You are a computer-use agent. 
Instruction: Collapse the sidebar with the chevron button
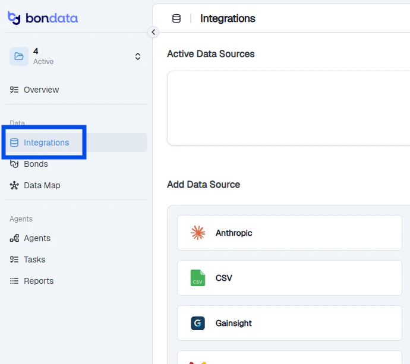153,32
